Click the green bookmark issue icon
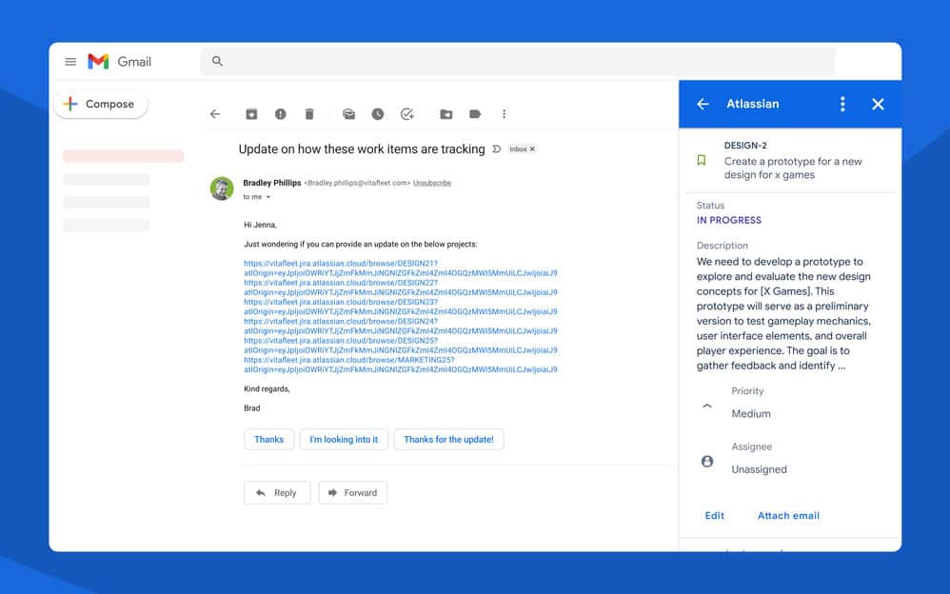950x594 pixels. (x=701, y=160)
